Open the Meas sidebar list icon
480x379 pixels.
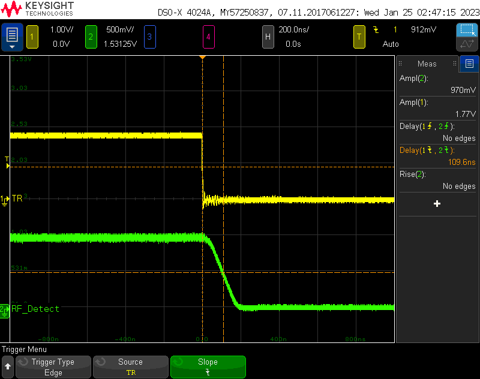tap(469, 64)
